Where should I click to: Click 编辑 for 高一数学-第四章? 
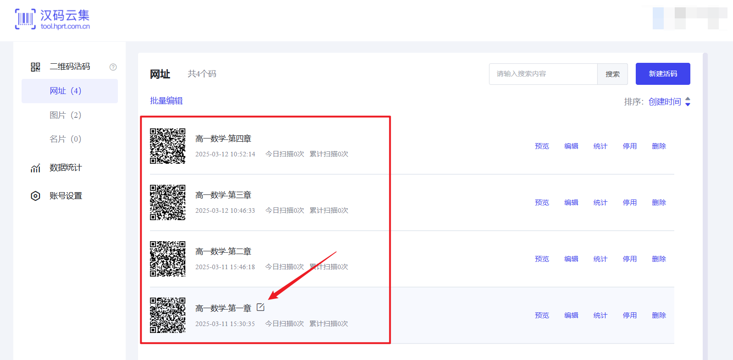571,146
